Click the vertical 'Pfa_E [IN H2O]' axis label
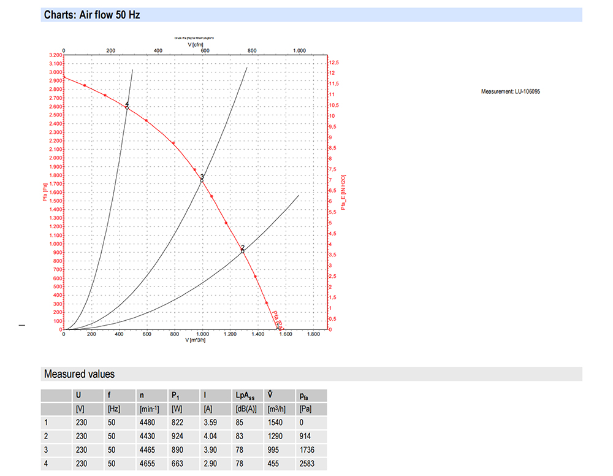Viewport: 613px width, 476px height. pos(343,192)
